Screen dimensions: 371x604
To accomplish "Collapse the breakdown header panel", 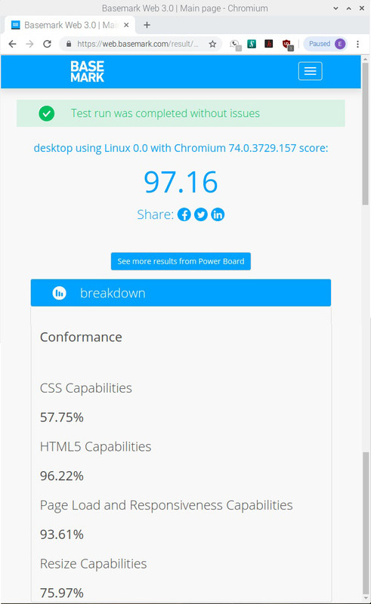I will pyautogui.click(x=181, y=293).
